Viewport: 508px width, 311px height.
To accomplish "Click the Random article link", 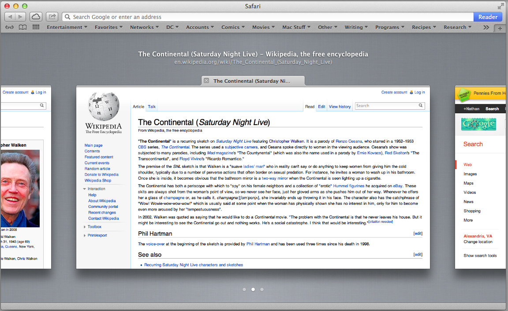I will point(97,169).
